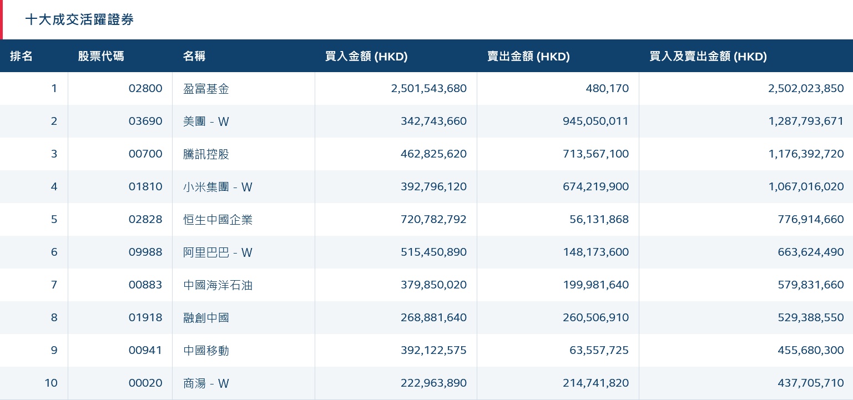Click rank number 1 for 盈富基金
This screenshot has height=400, width=853.
[54, 89]
